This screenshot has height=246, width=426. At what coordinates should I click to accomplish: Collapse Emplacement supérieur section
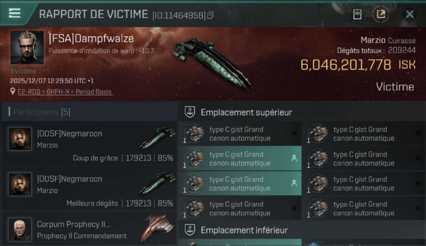tap(302, 112)
